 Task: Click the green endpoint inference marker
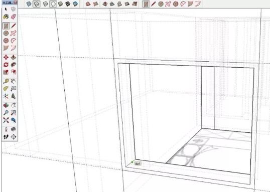132,162
